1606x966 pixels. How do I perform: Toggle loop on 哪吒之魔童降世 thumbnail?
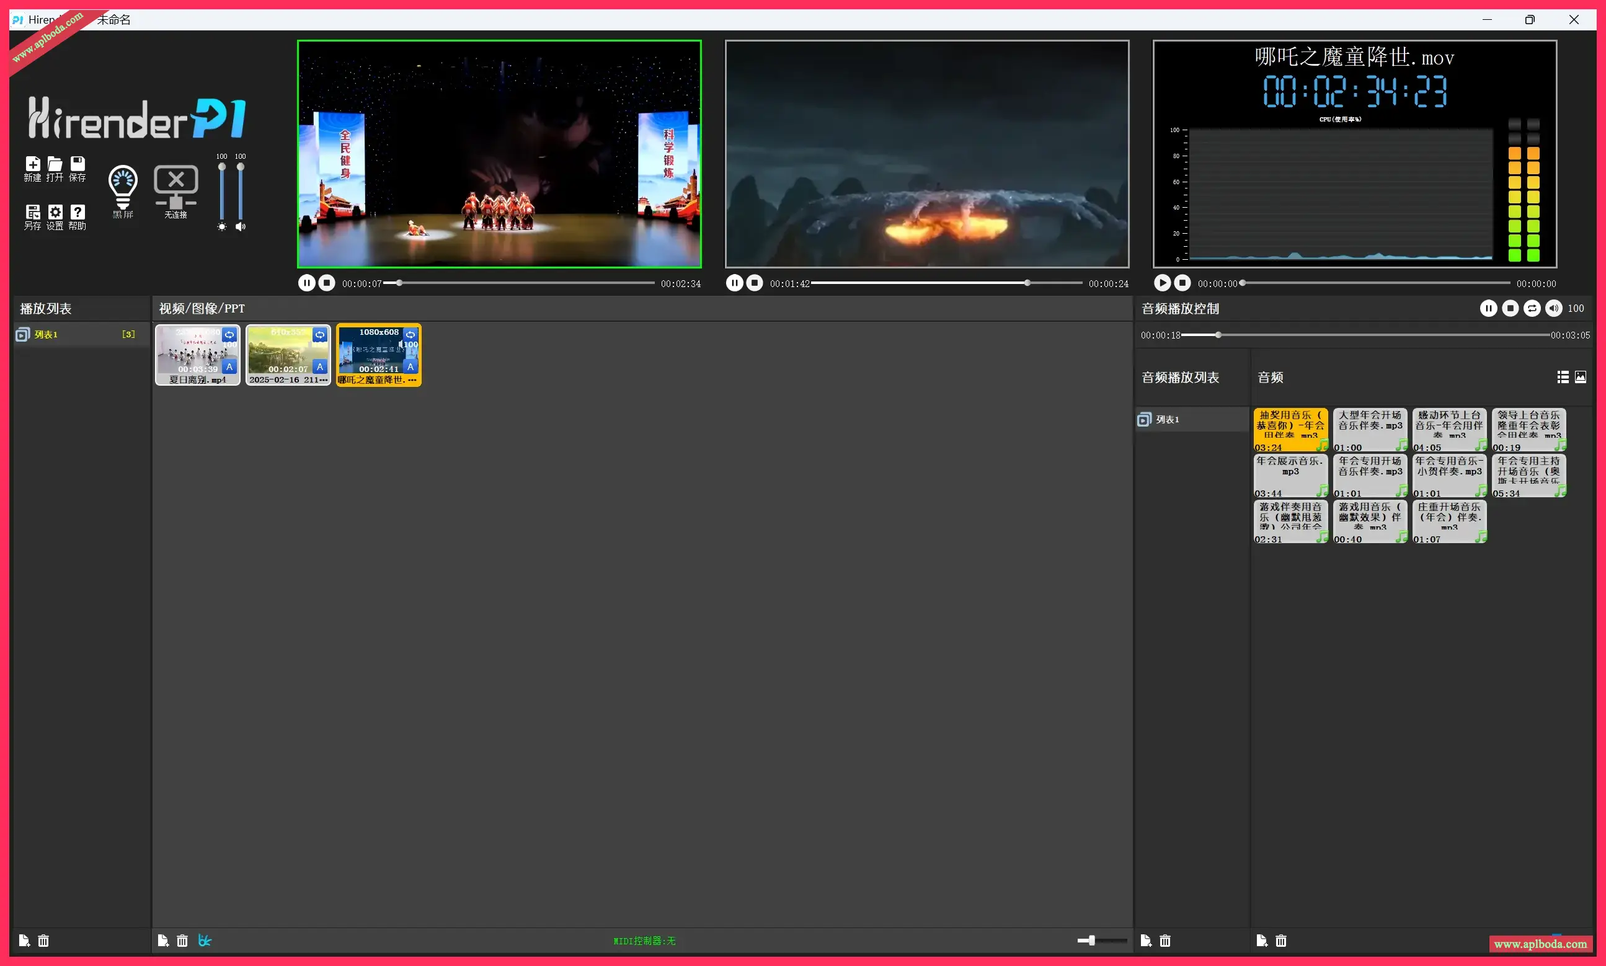(410, 335)
